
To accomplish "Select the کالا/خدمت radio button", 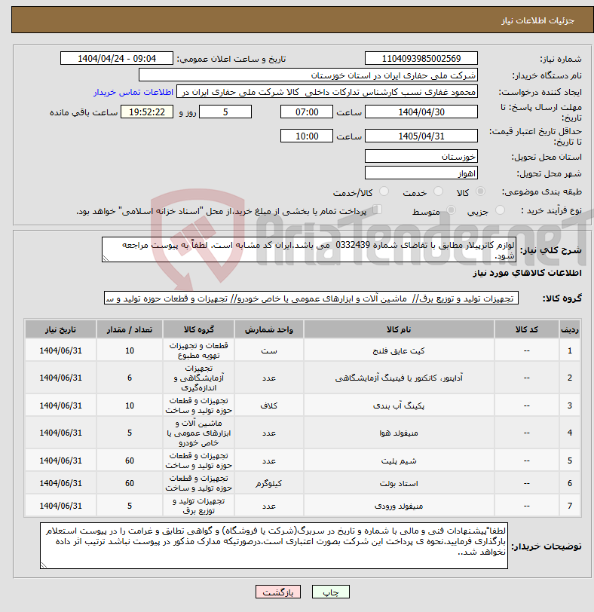I will pos(384,191).
